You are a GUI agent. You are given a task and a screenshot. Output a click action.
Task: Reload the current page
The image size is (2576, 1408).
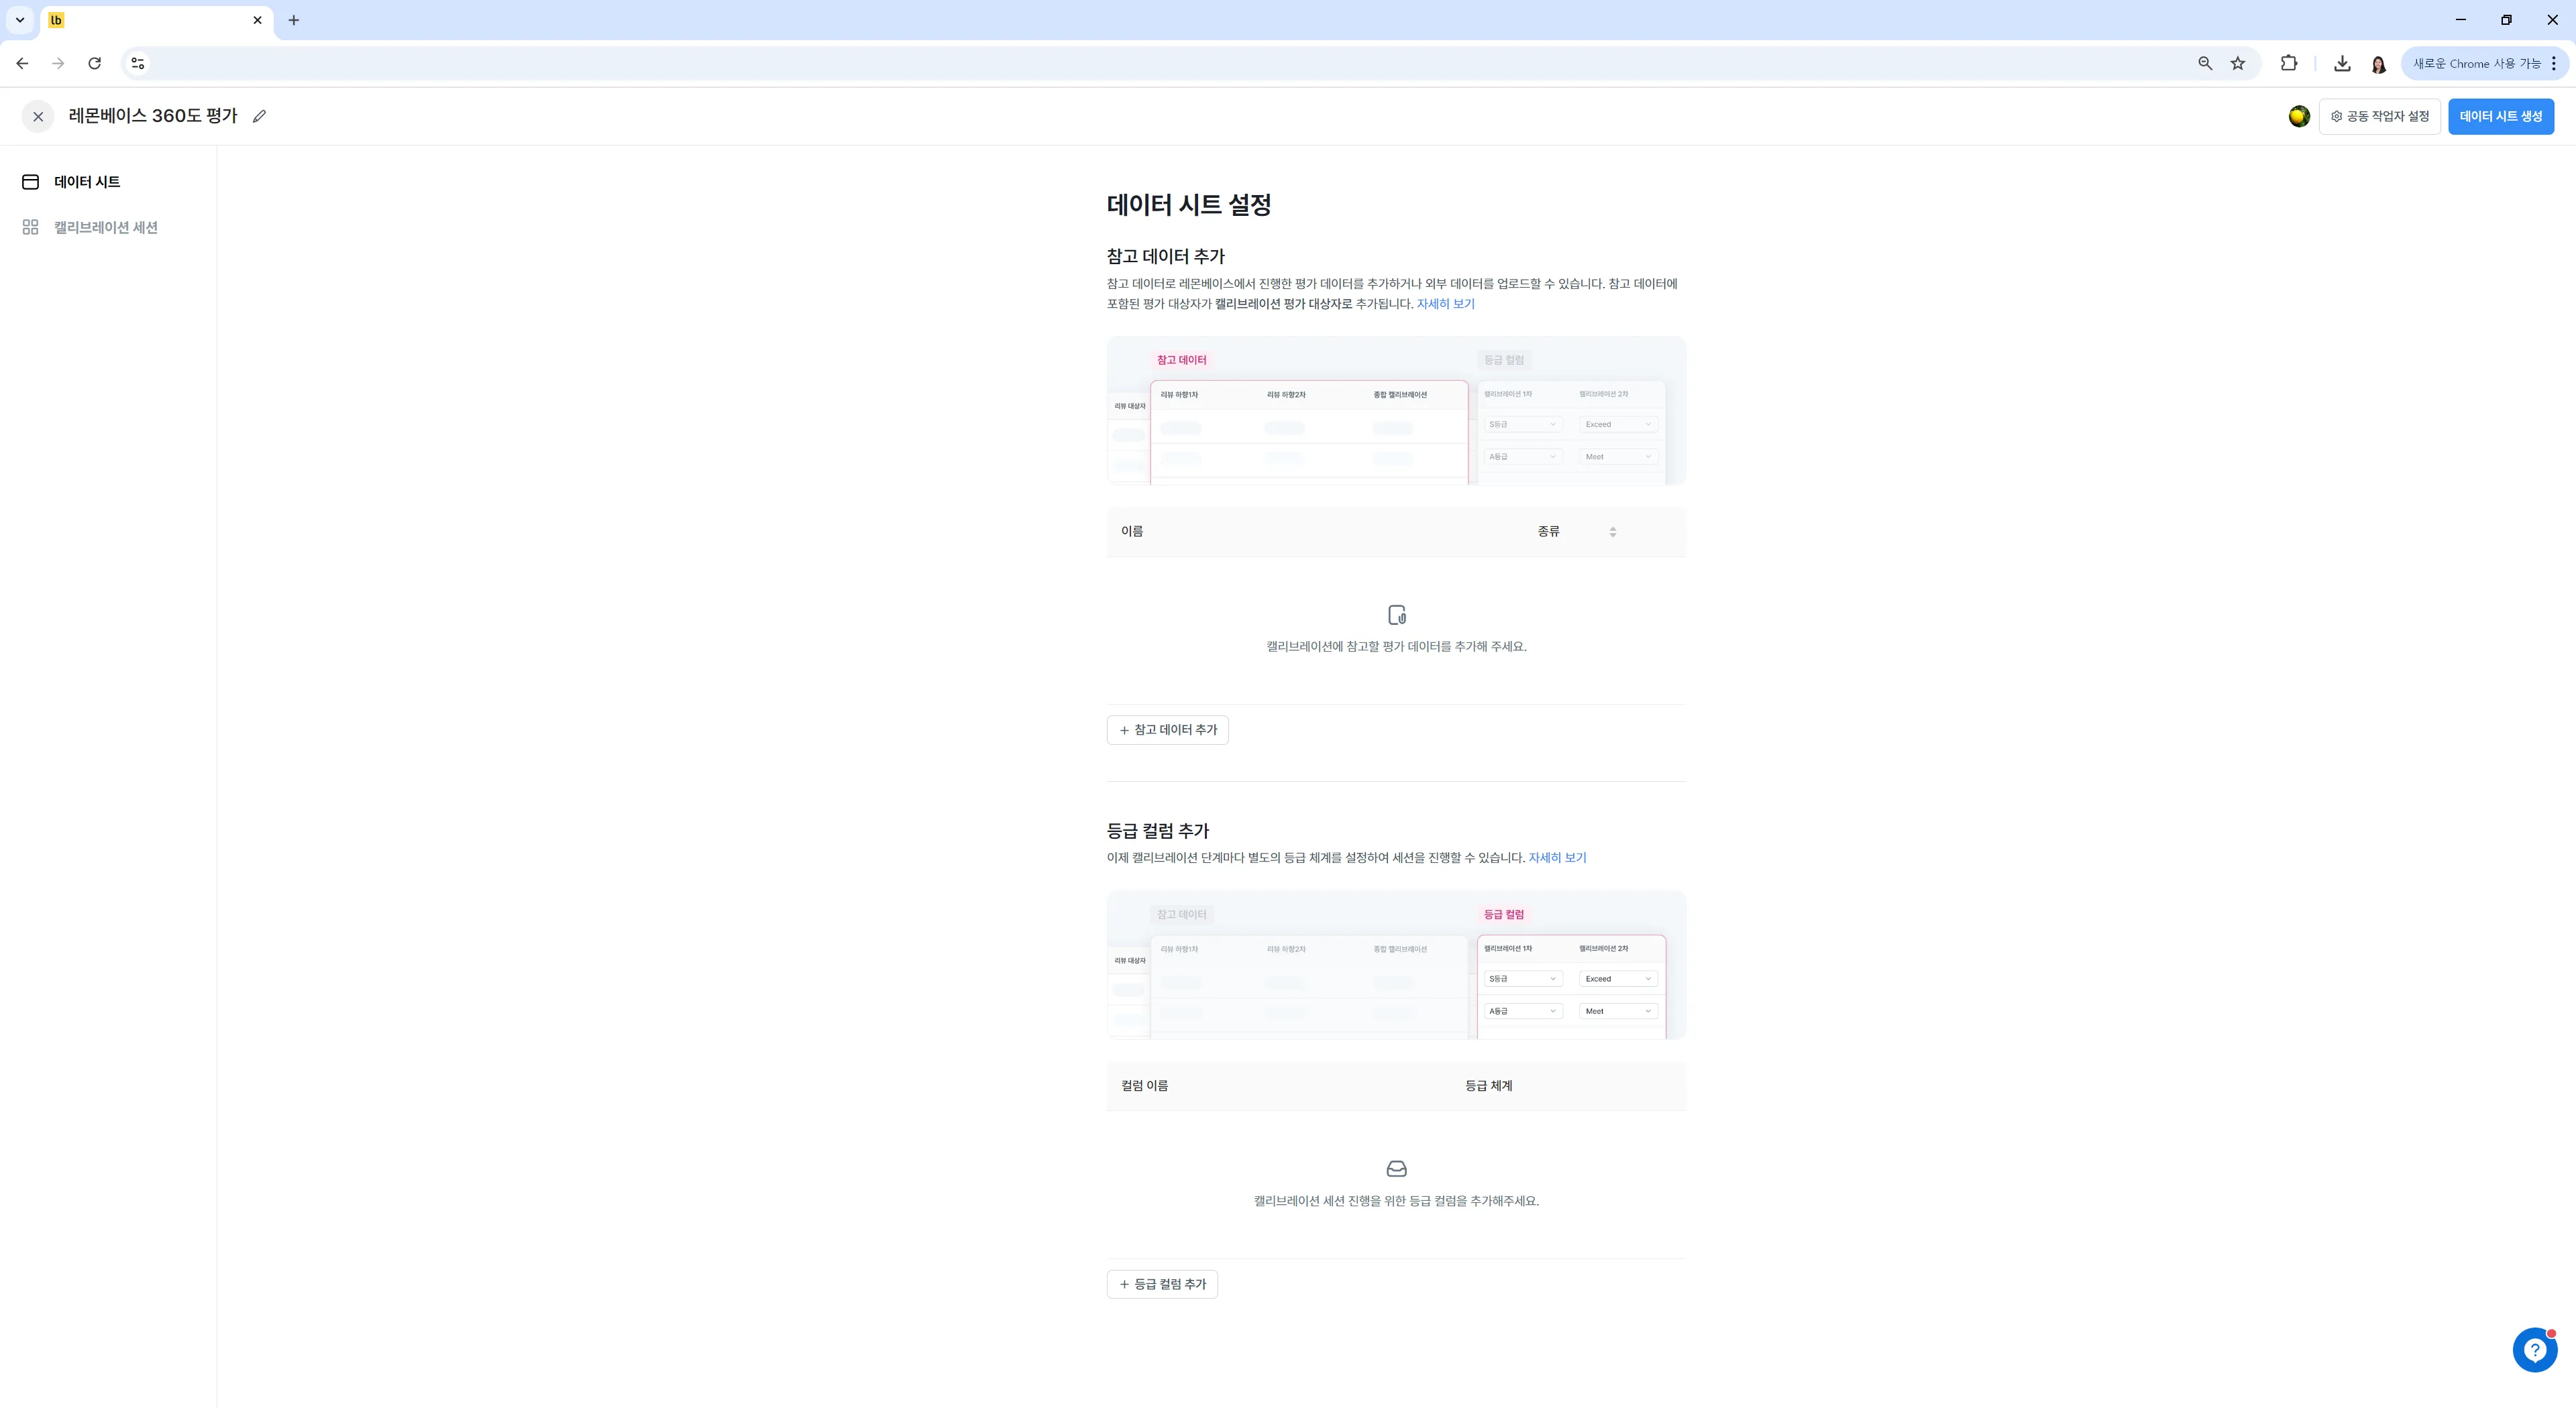pos(94,63)
